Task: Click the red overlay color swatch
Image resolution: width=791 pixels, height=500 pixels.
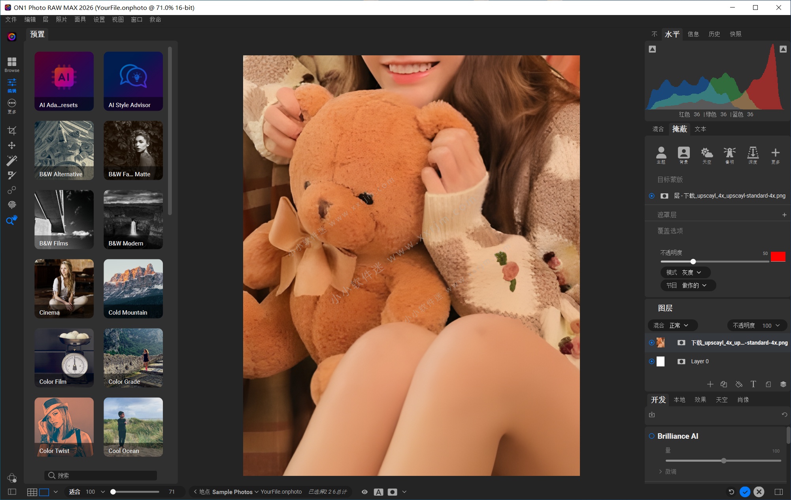Action: (x=778, y=257)
